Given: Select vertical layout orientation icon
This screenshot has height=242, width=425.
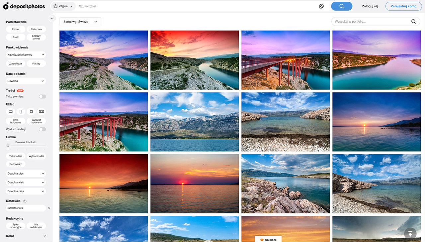Looking at the screenshot, I should [21, 112].
